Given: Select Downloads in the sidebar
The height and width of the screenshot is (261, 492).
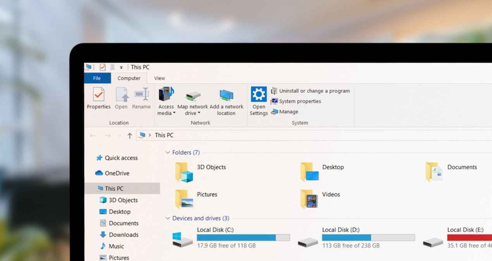Looking at the screenshot, I should 123,235.
